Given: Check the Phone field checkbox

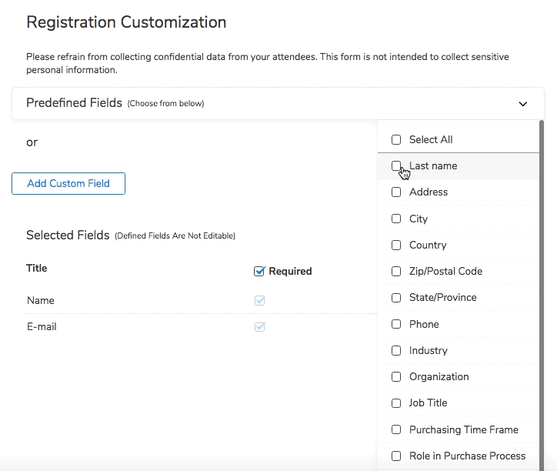Looking at the screenshot, I should (396, 325).
